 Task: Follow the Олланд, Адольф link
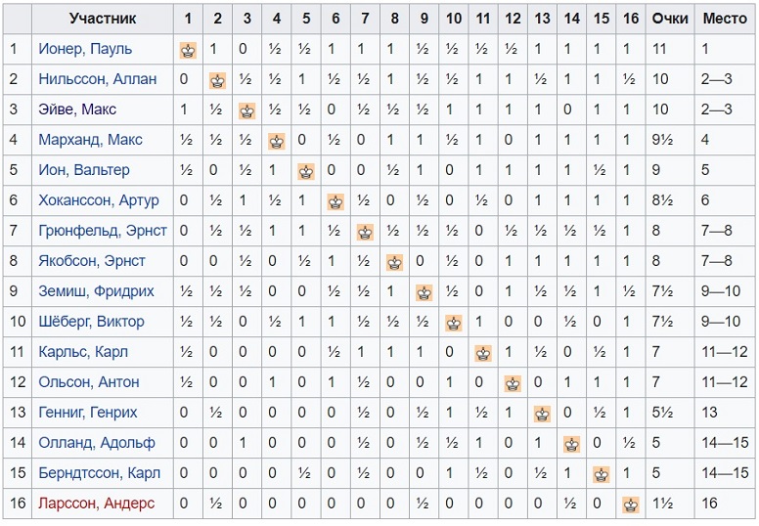(97, 443)
